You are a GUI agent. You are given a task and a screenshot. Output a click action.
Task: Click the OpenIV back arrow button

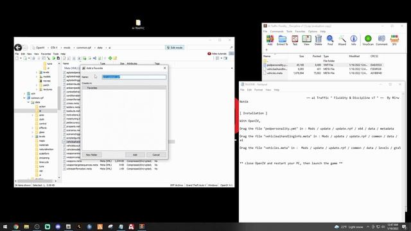pyautogui.click(x=18, y=47)
